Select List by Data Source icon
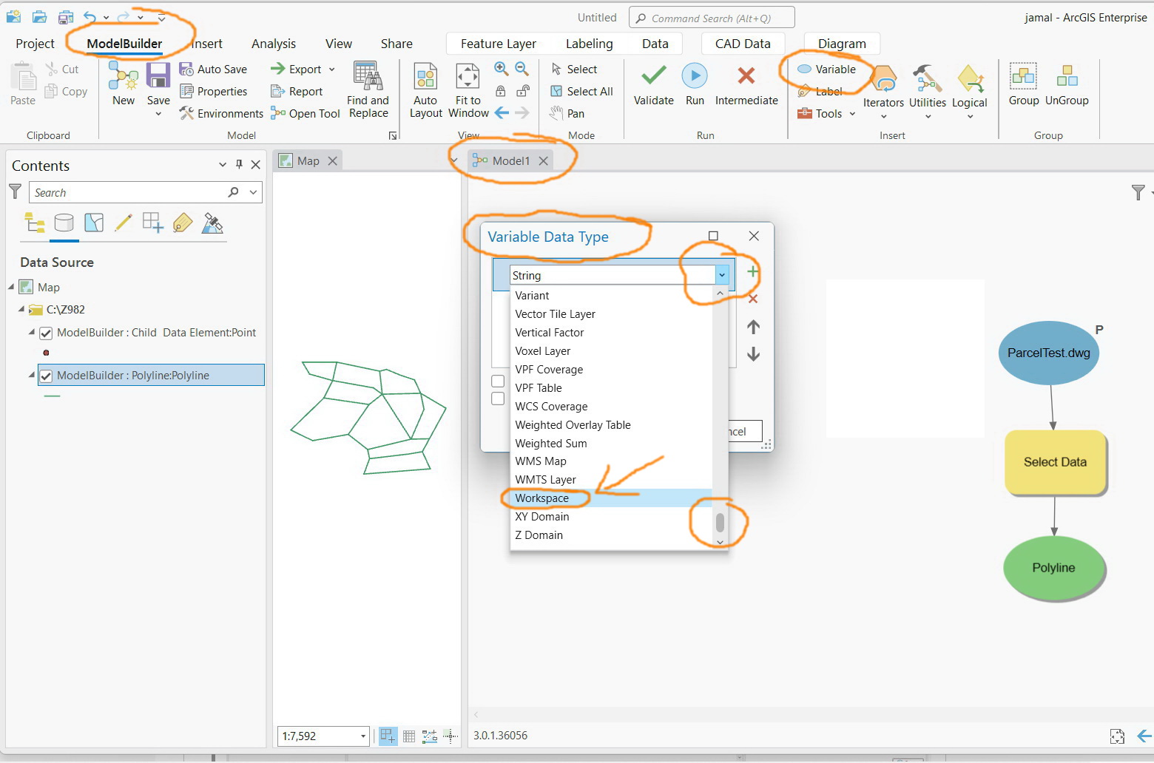This screenshot has width=1154, height=763. (64, 223)
